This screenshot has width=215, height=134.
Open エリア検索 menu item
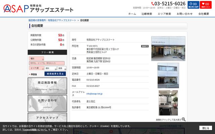(x=164, y=14)
